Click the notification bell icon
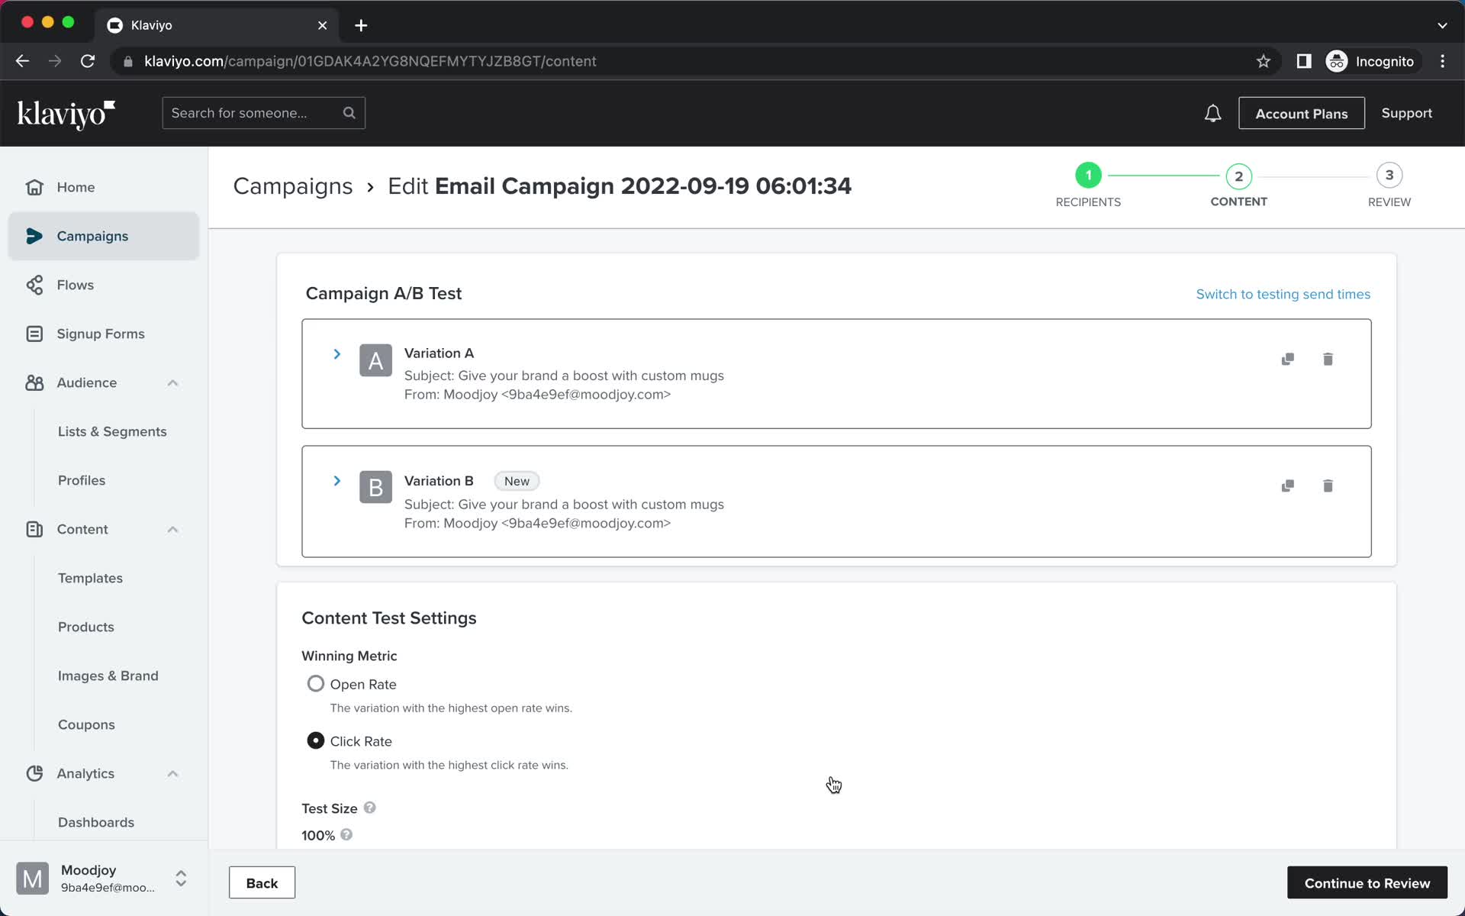The image size is (1465, 916). pyautogui.click(x=1212, y=113)
